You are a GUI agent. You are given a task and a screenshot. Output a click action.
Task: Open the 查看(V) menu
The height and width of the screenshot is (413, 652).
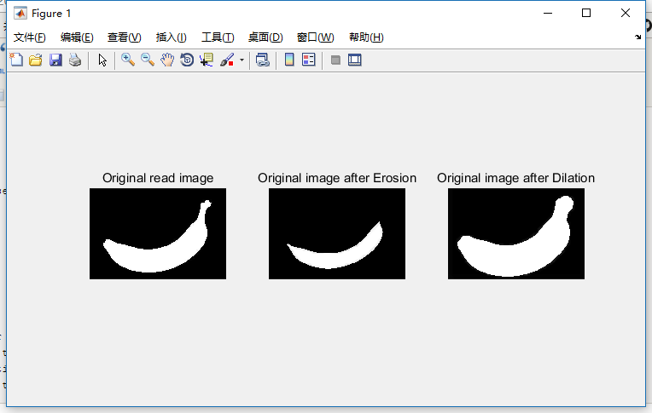click(x=125, y=37)
